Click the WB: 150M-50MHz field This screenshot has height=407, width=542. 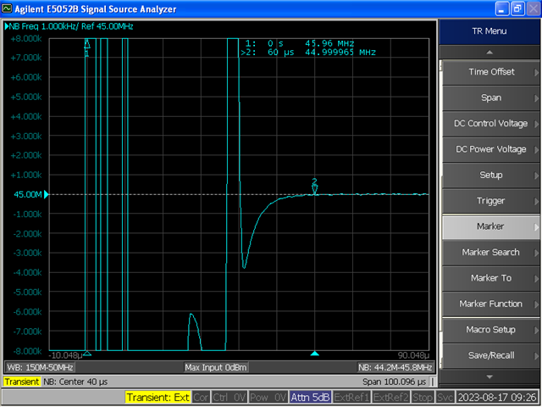40,367
